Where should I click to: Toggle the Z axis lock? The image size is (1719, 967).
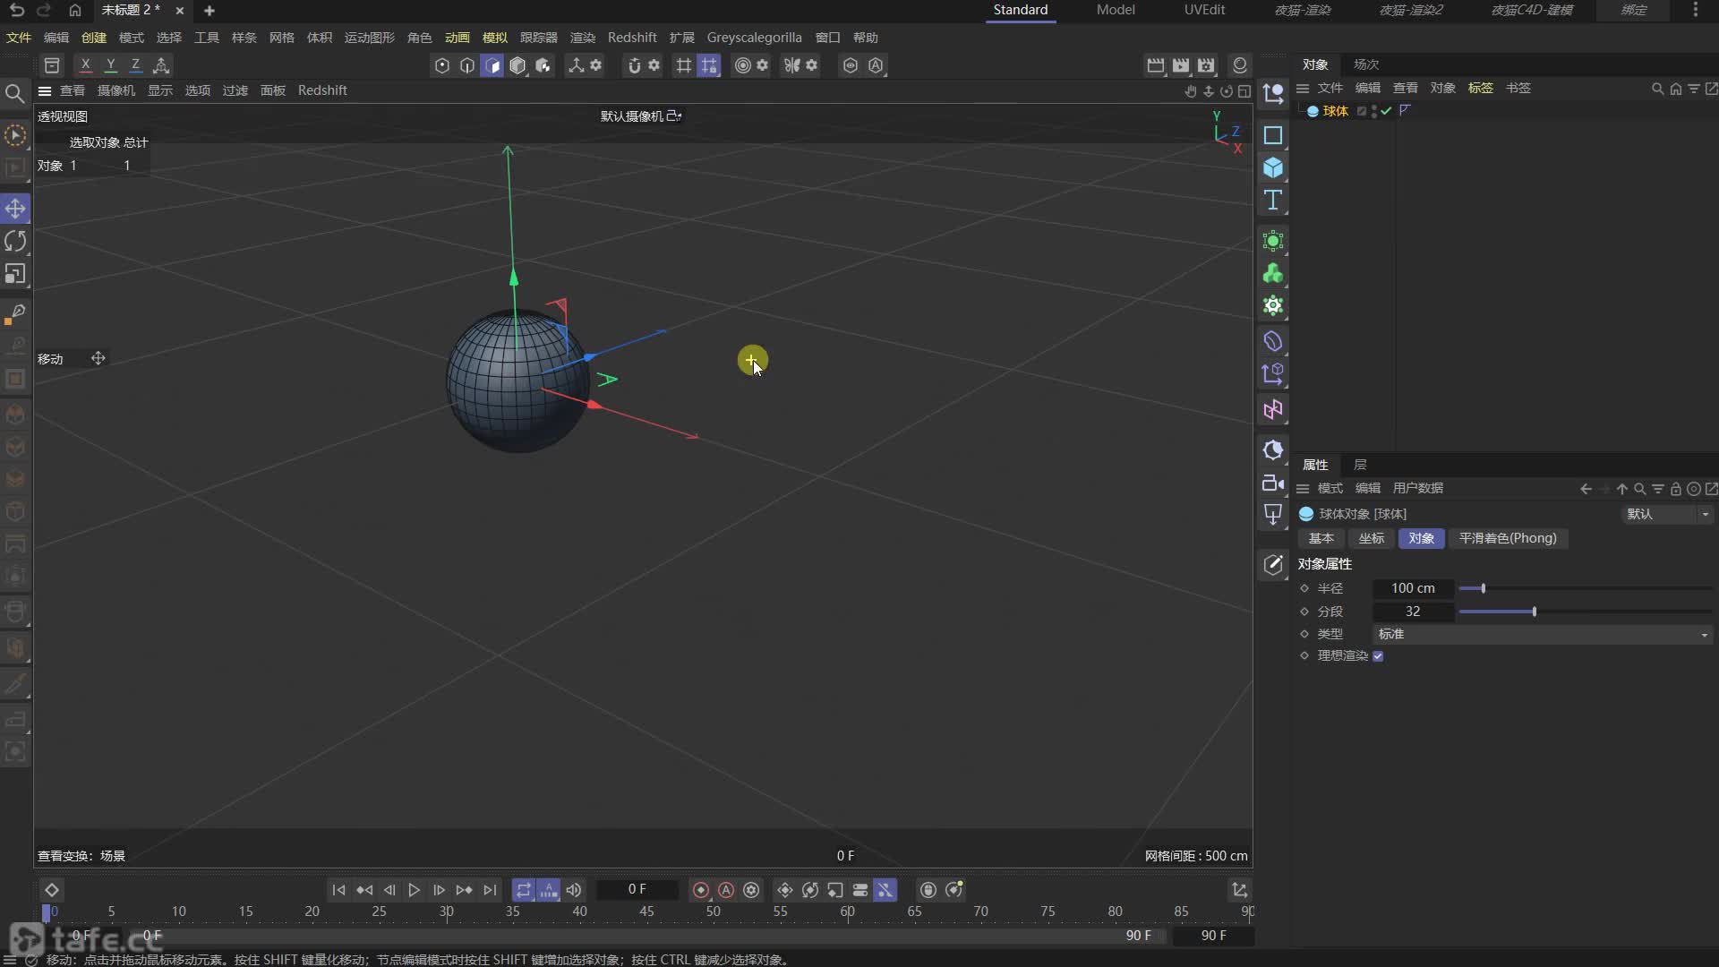tap(135, 65)
